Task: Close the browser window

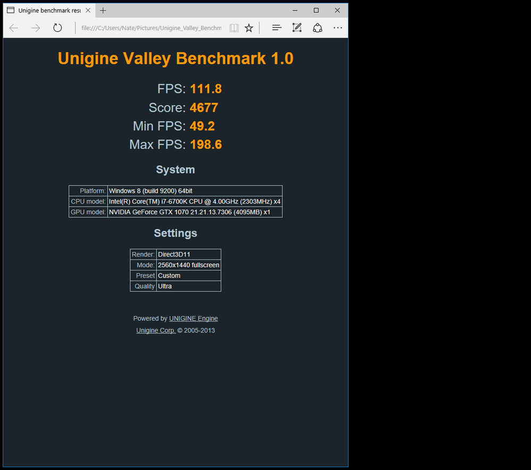Action: [338, 11]
